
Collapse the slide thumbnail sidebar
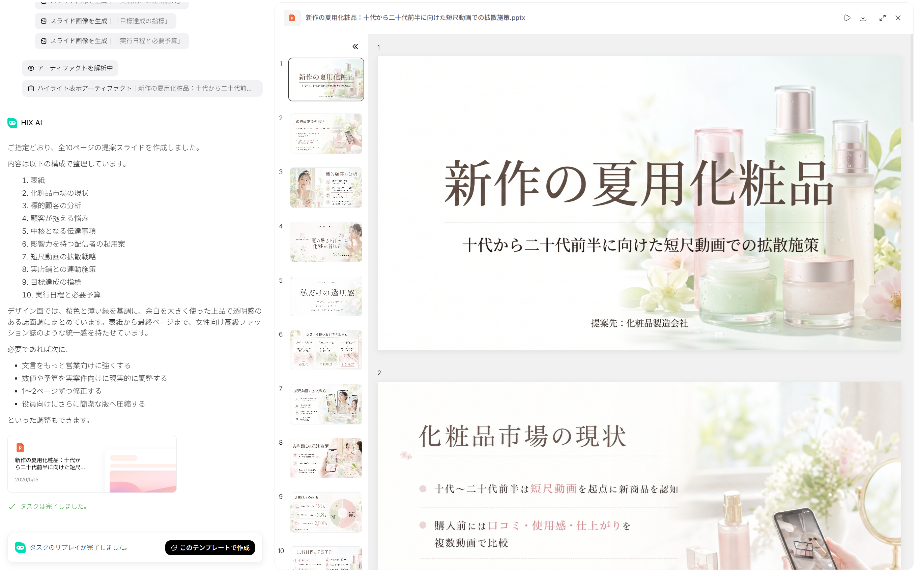click(x=355, y=46)
